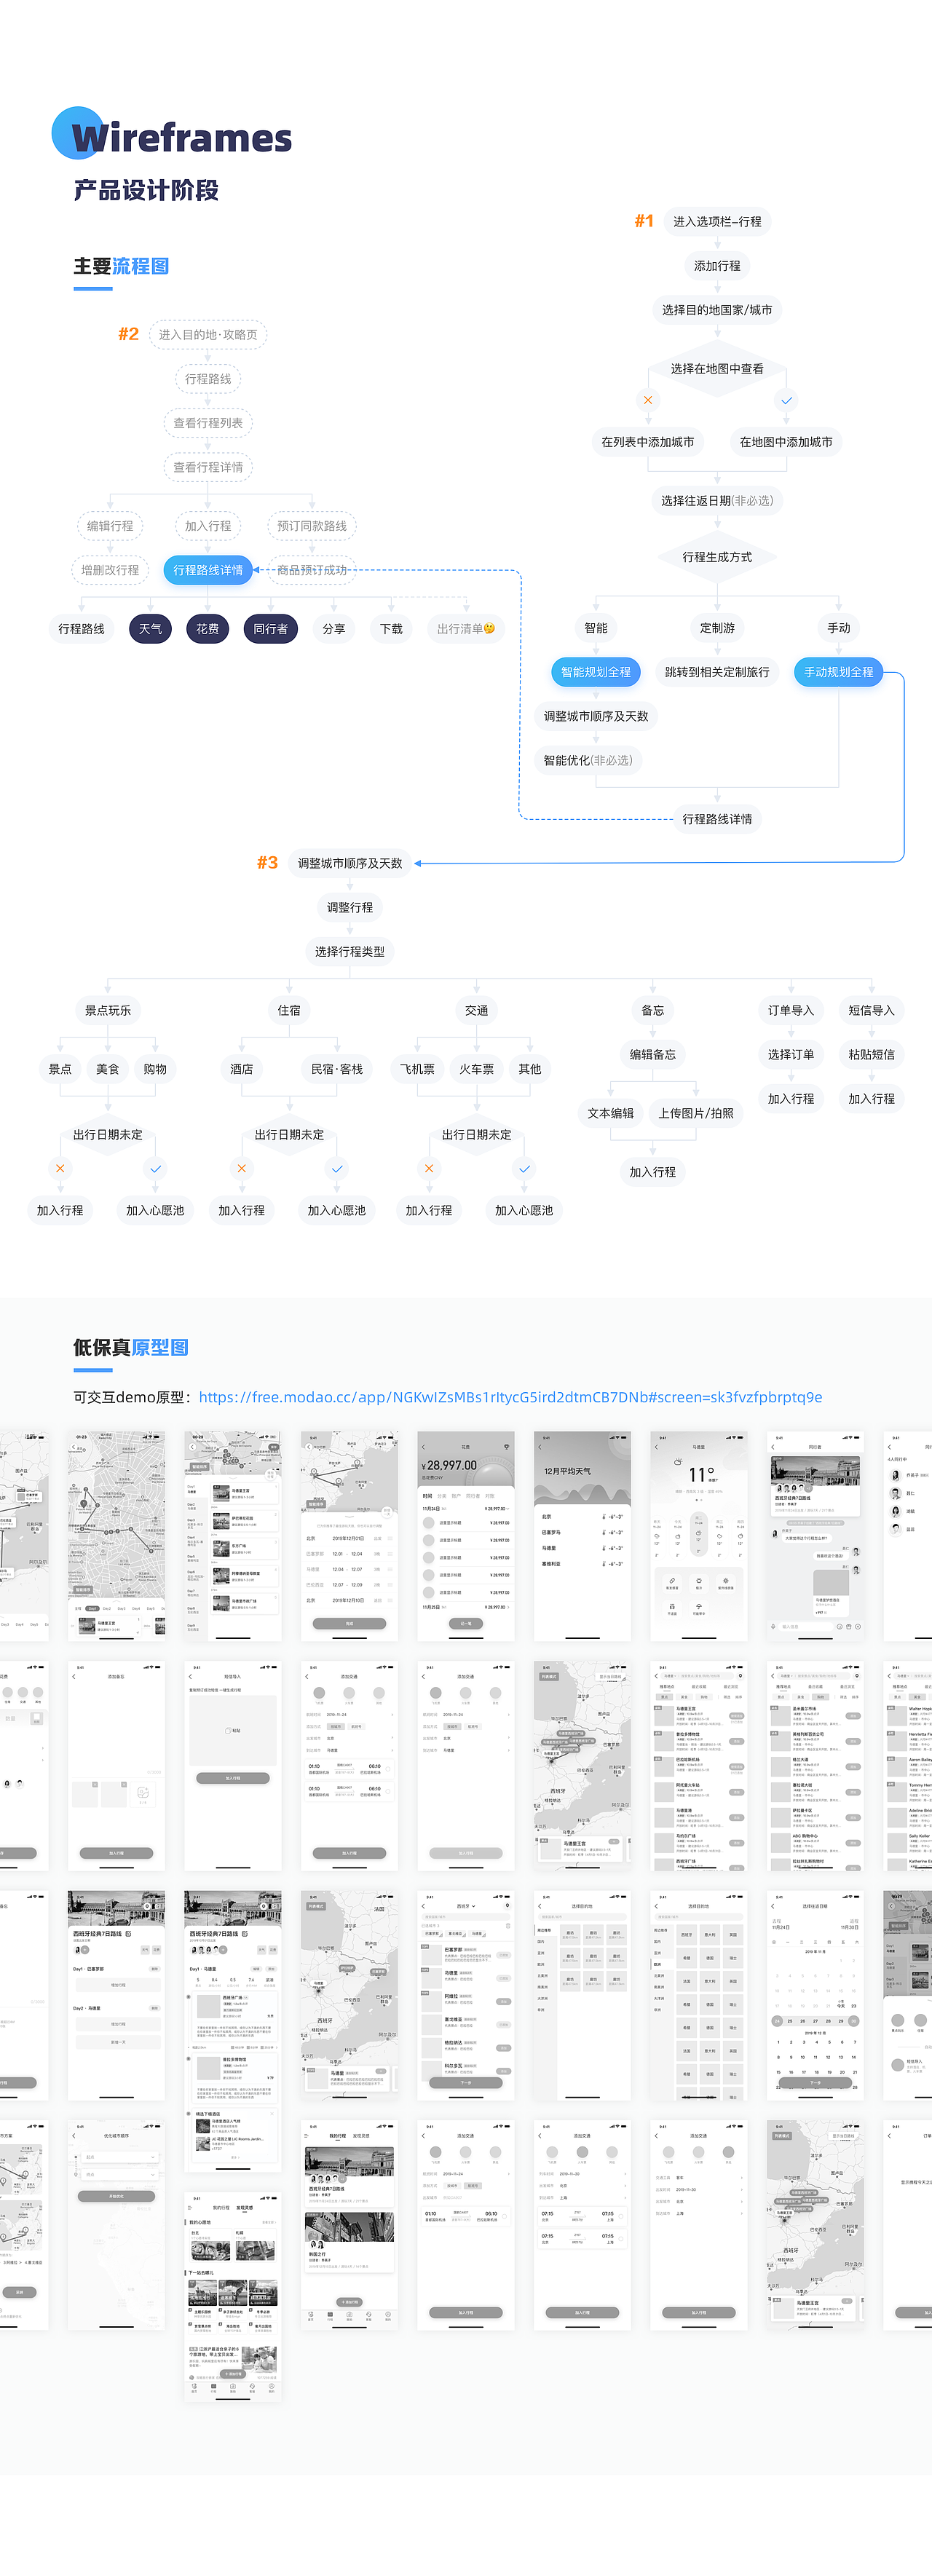Select the 智能 node
The width and height of the screenshot is (932, 2576).
pyautogui.click(x=596, y=628)
